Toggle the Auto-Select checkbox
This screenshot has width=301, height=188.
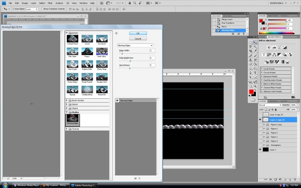pyautogui.click(x=14, y=9)
